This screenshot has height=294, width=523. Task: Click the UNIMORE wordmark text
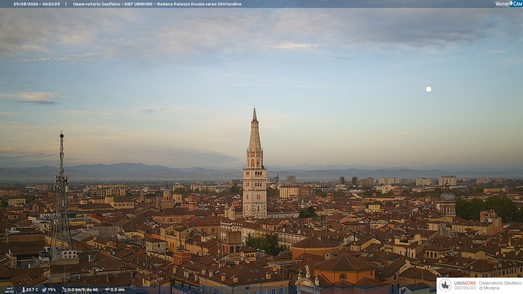pos(465,283)
